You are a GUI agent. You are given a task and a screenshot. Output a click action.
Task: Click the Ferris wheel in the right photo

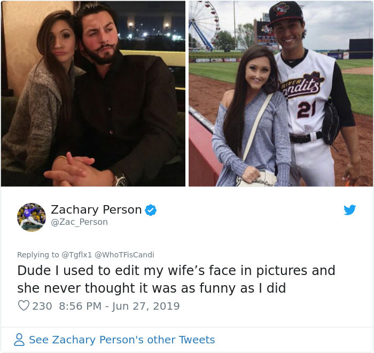[x=204, y=24]
